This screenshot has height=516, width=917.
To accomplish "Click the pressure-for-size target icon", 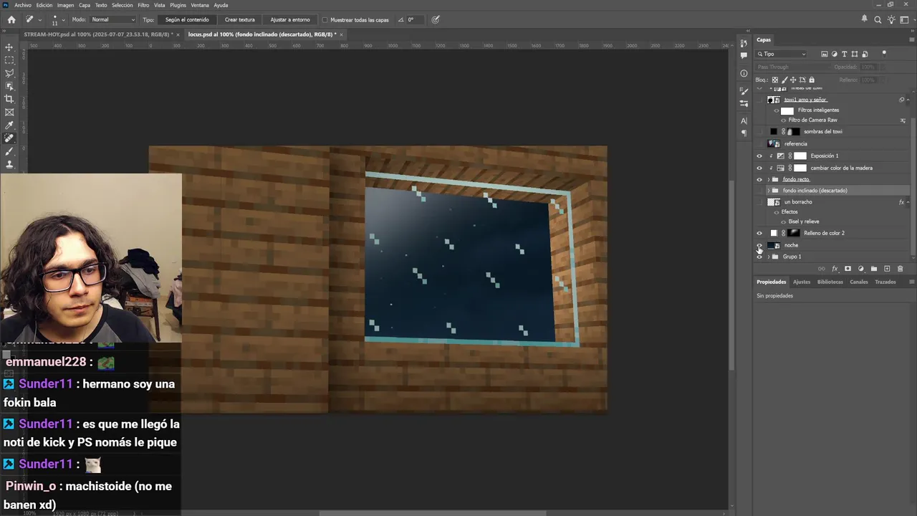I will point(436,19).
